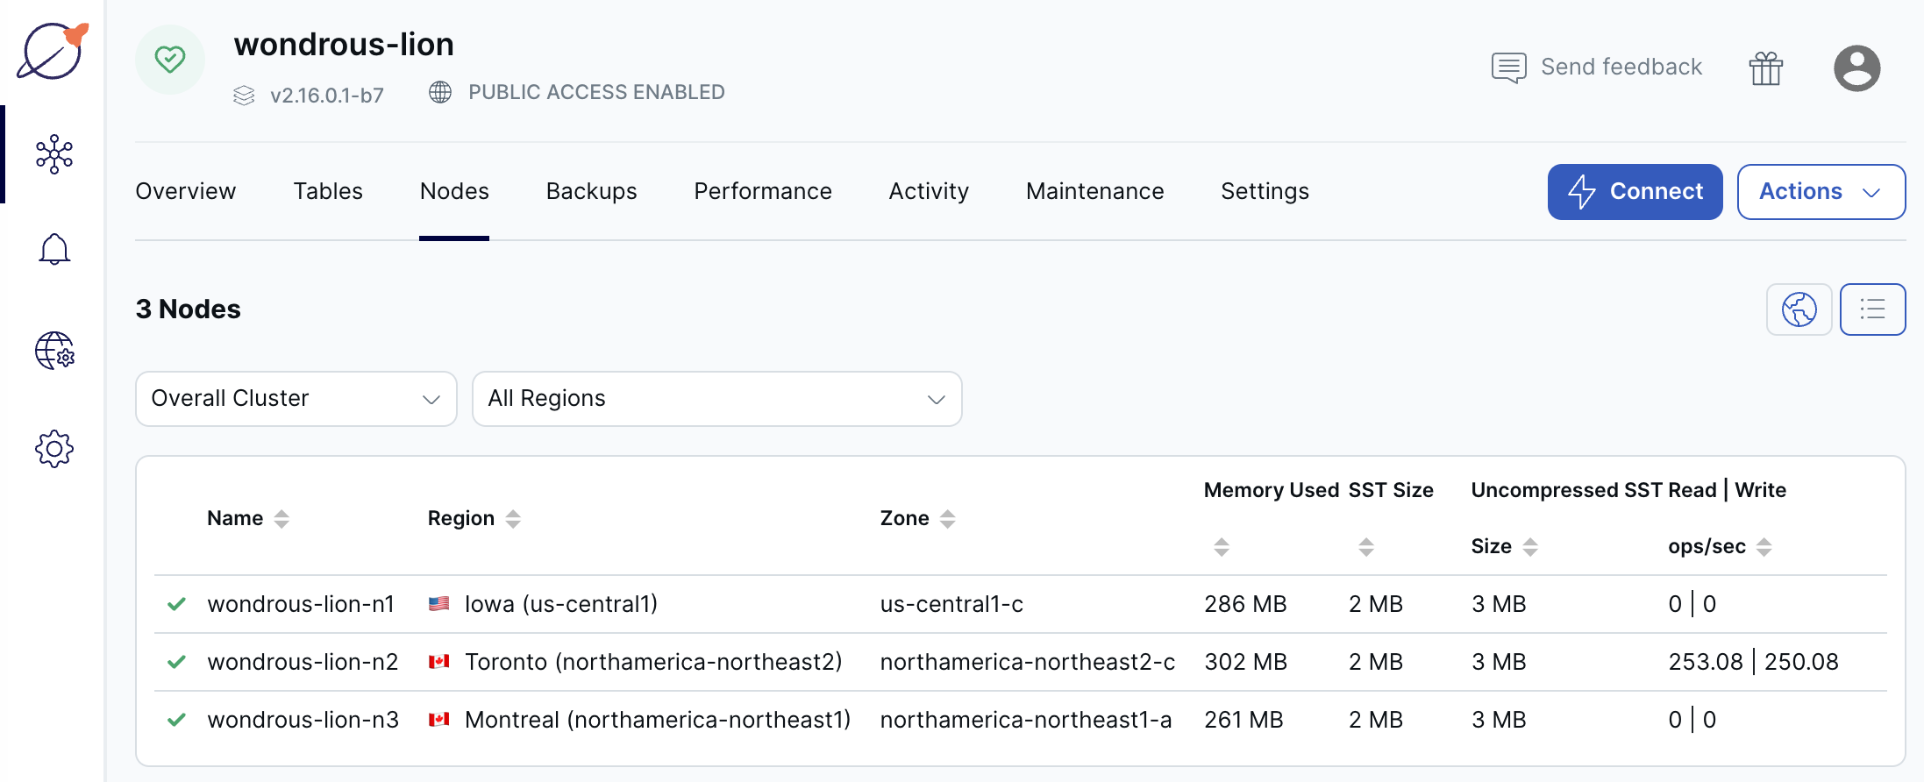Open the network globe settings icon
Viewport: 1924px width, 782px height.
click(x=54, y=351)
